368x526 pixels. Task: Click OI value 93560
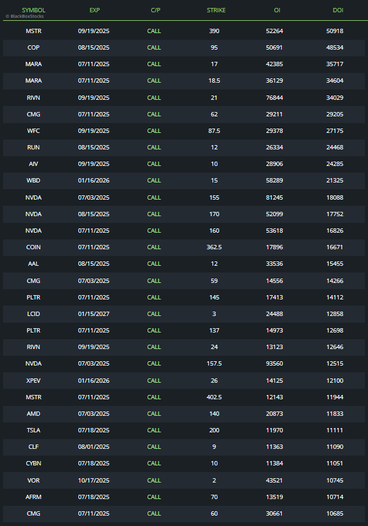click(x=274, y=363)
